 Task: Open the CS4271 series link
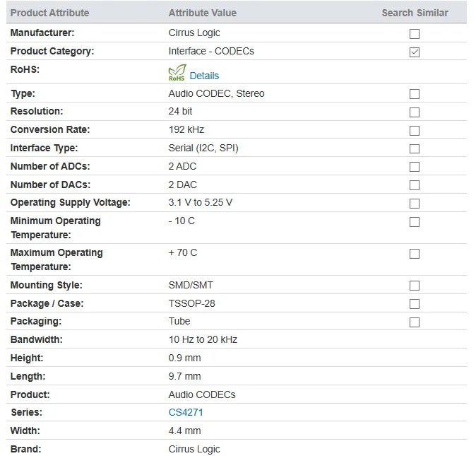tap(186, 412)
